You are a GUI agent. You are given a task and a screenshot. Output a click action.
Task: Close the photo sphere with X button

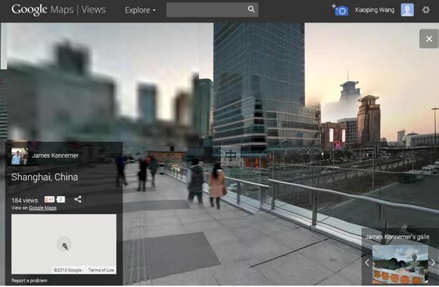click(428, 39)
